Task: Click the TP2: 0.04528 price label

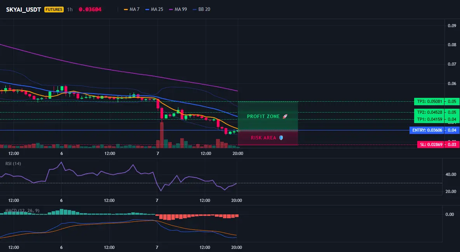Action: (x=429, y=112)
